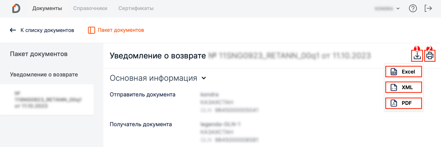The height and width of the screenshot is (147, 441).
Task: Click the back arrow icon
Action: tap(13, 30)
